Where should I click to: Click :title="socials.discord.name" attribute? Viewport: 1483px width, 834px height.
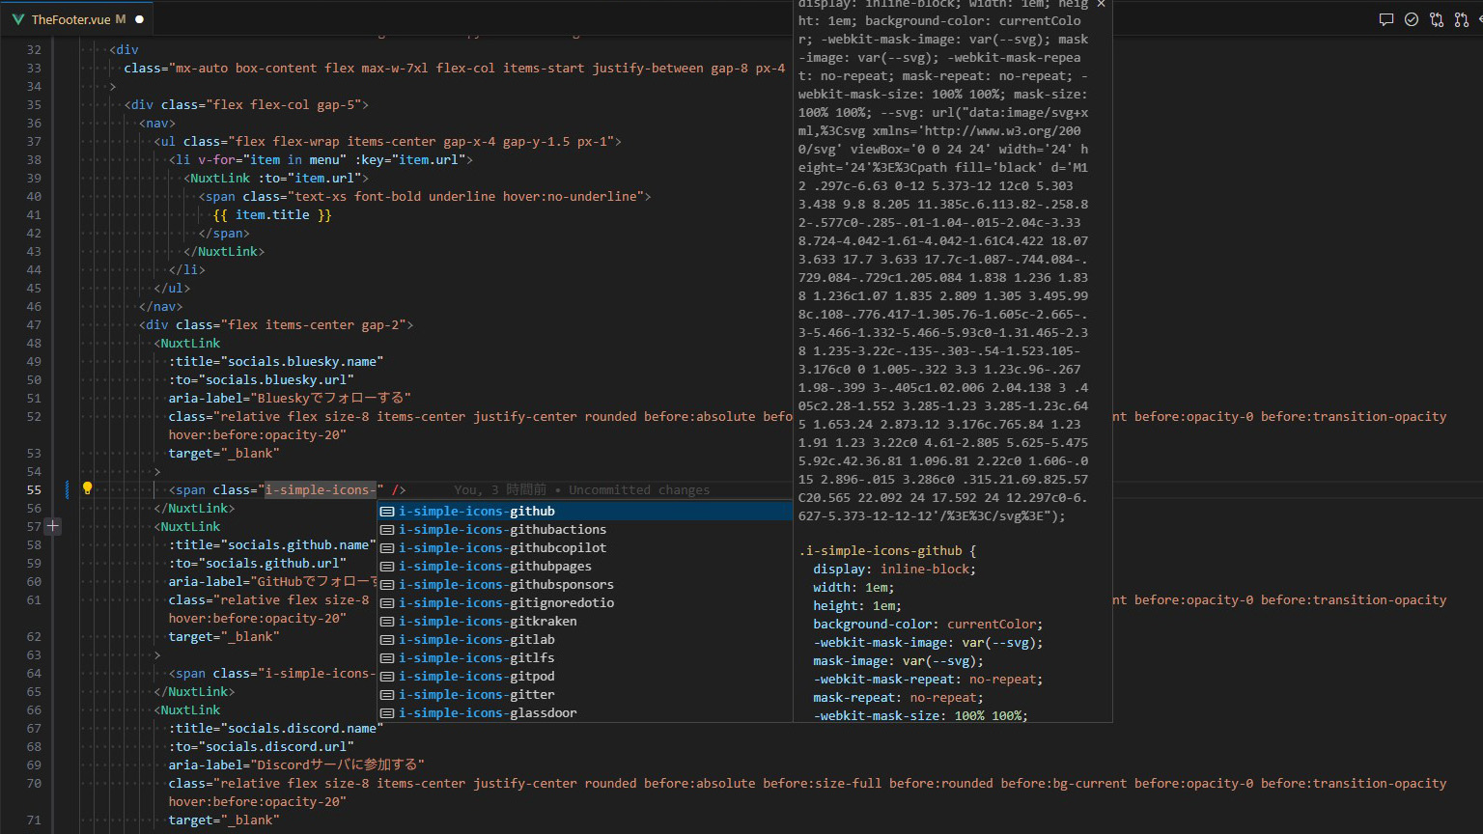(x=276, y=729)
